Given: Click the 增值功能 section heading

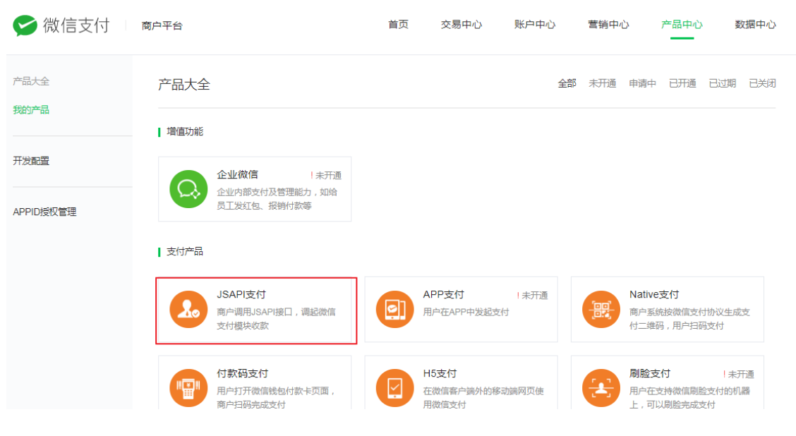Looking at the screenshot, I should point(185,131).
